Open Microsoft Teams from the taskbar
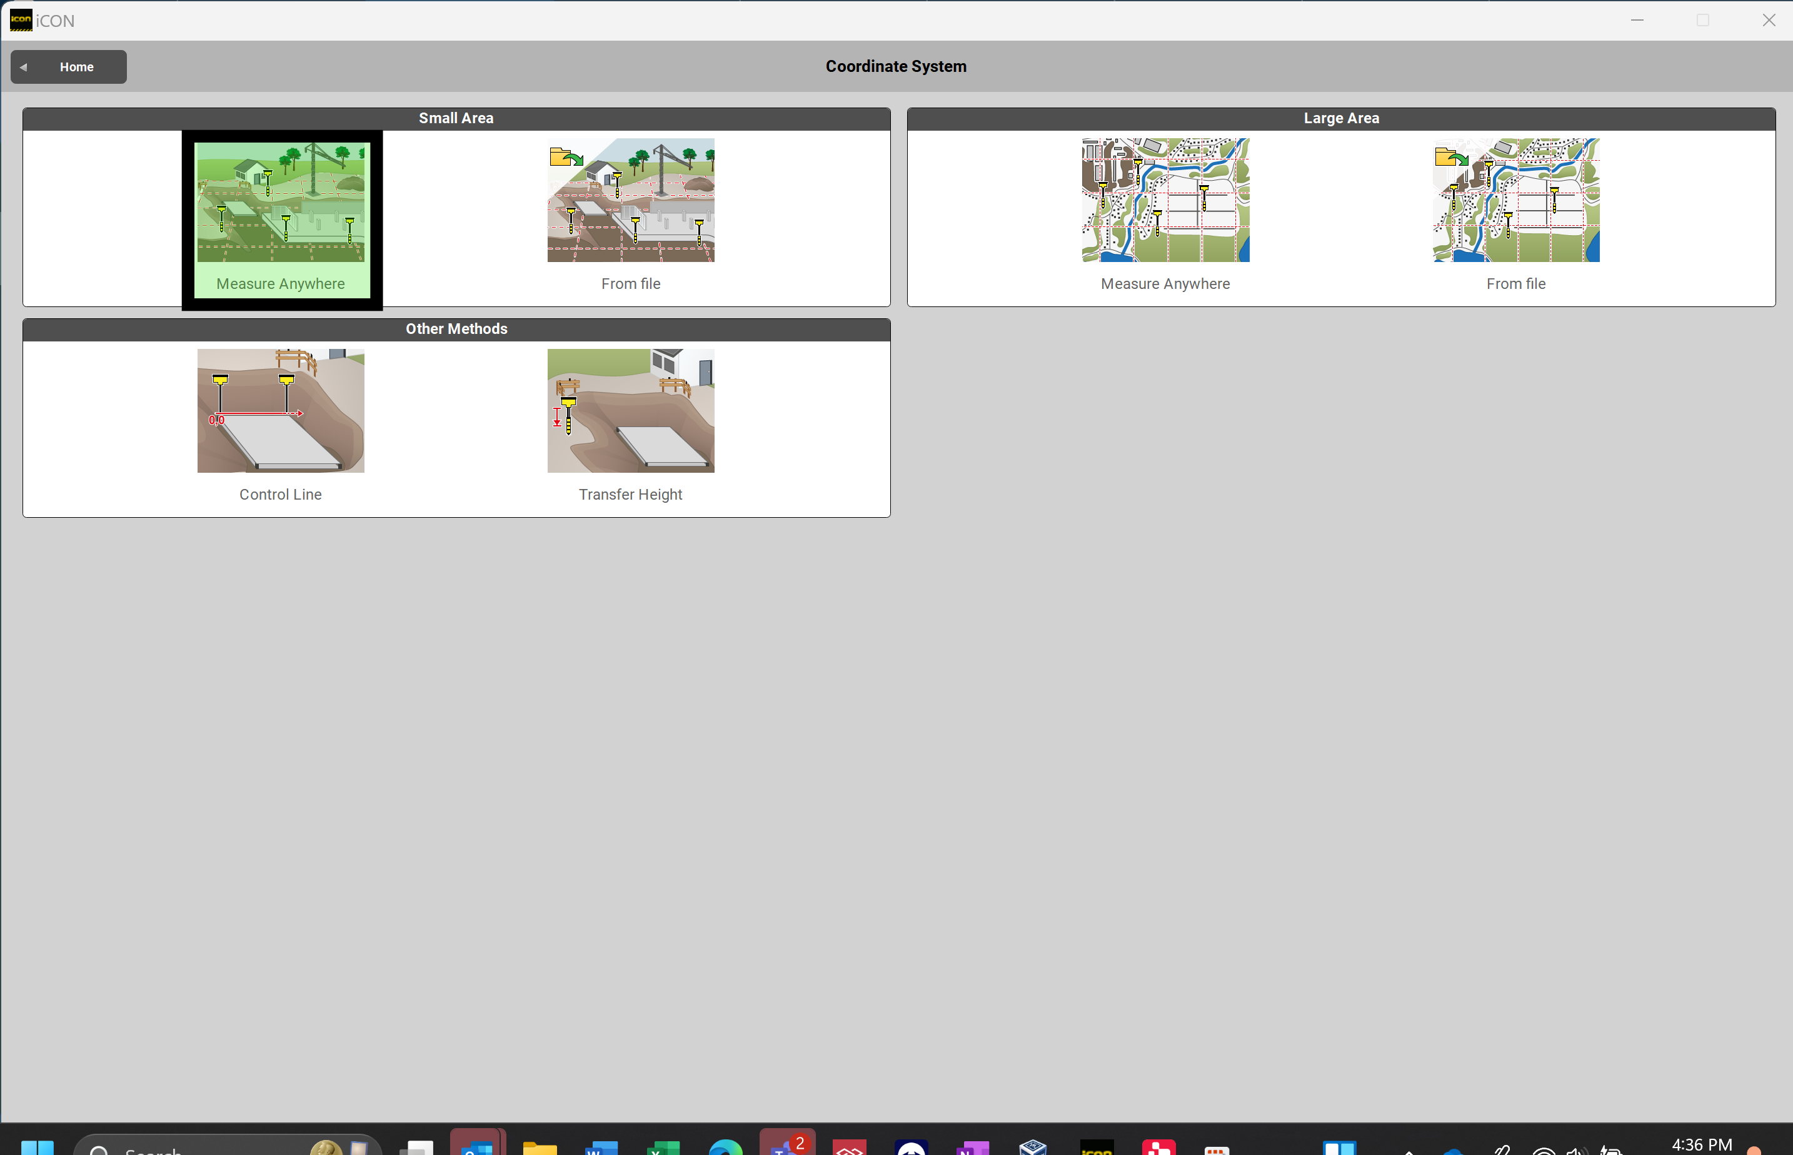The width and height of the screenshot is (1793, 1155). (786, 1146)
